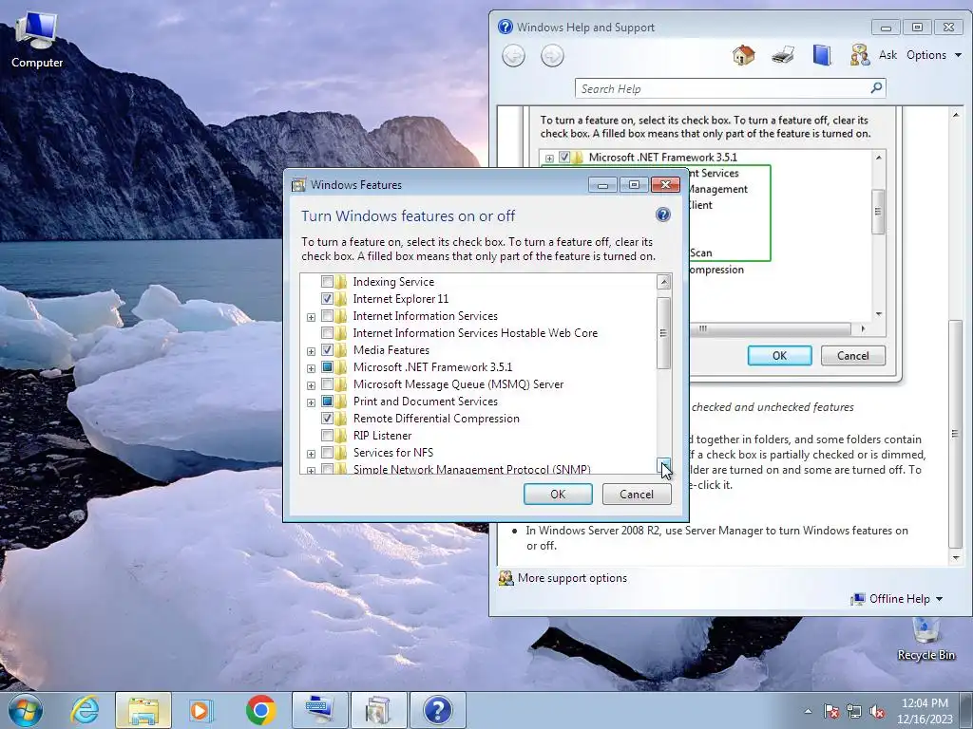Open the Start menu orb

click(x=25, y=710)
